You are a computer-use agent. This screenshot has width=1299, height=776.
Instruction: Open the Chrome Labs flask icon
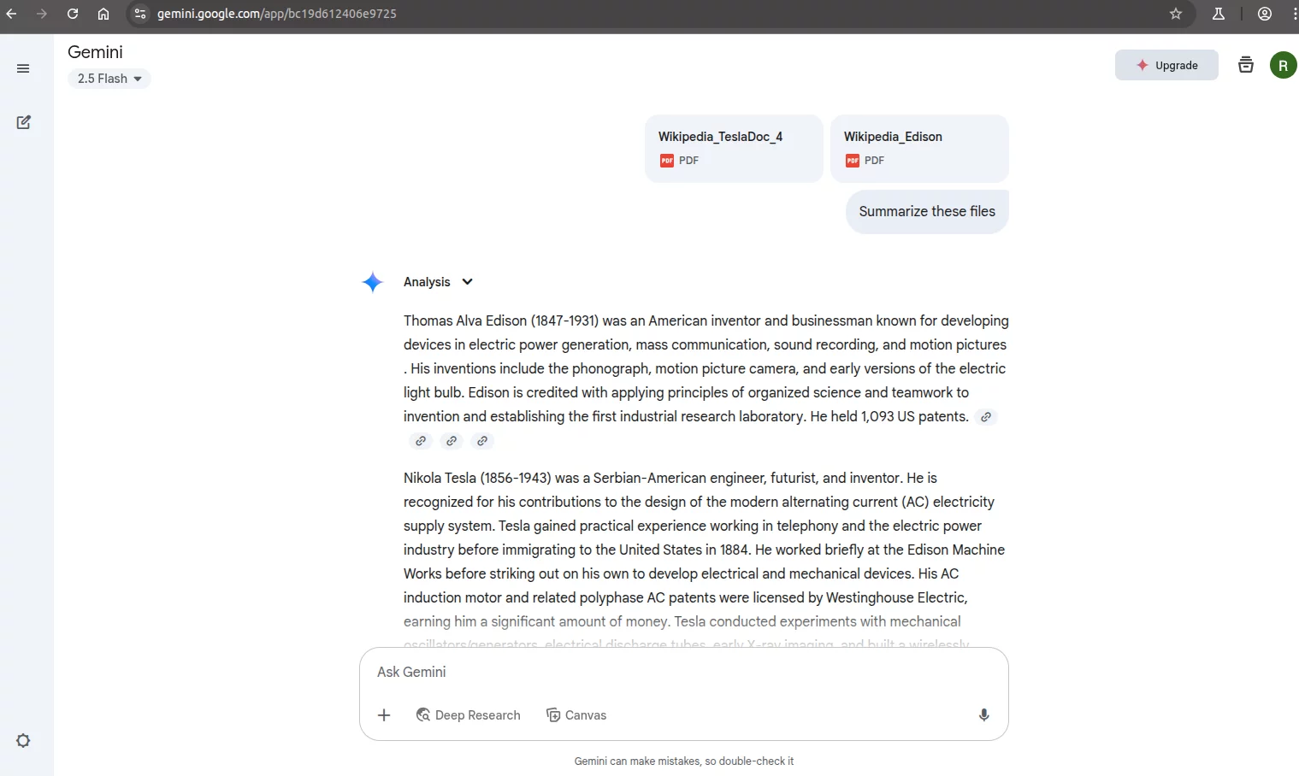(1219, 14)
